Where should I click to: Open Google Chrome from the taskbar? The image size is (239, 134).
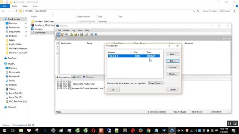(x=149, y=131)
